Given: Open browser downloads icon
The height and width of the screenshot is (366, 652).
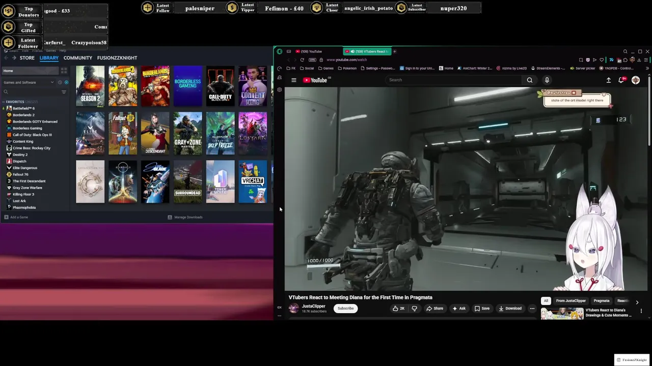Looking at the screenshot, I should tap(639, 60).
